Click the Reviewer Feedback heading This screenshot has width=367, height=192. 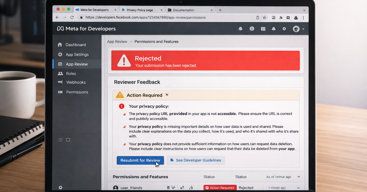pyautogui.click(x=137, y=82)
